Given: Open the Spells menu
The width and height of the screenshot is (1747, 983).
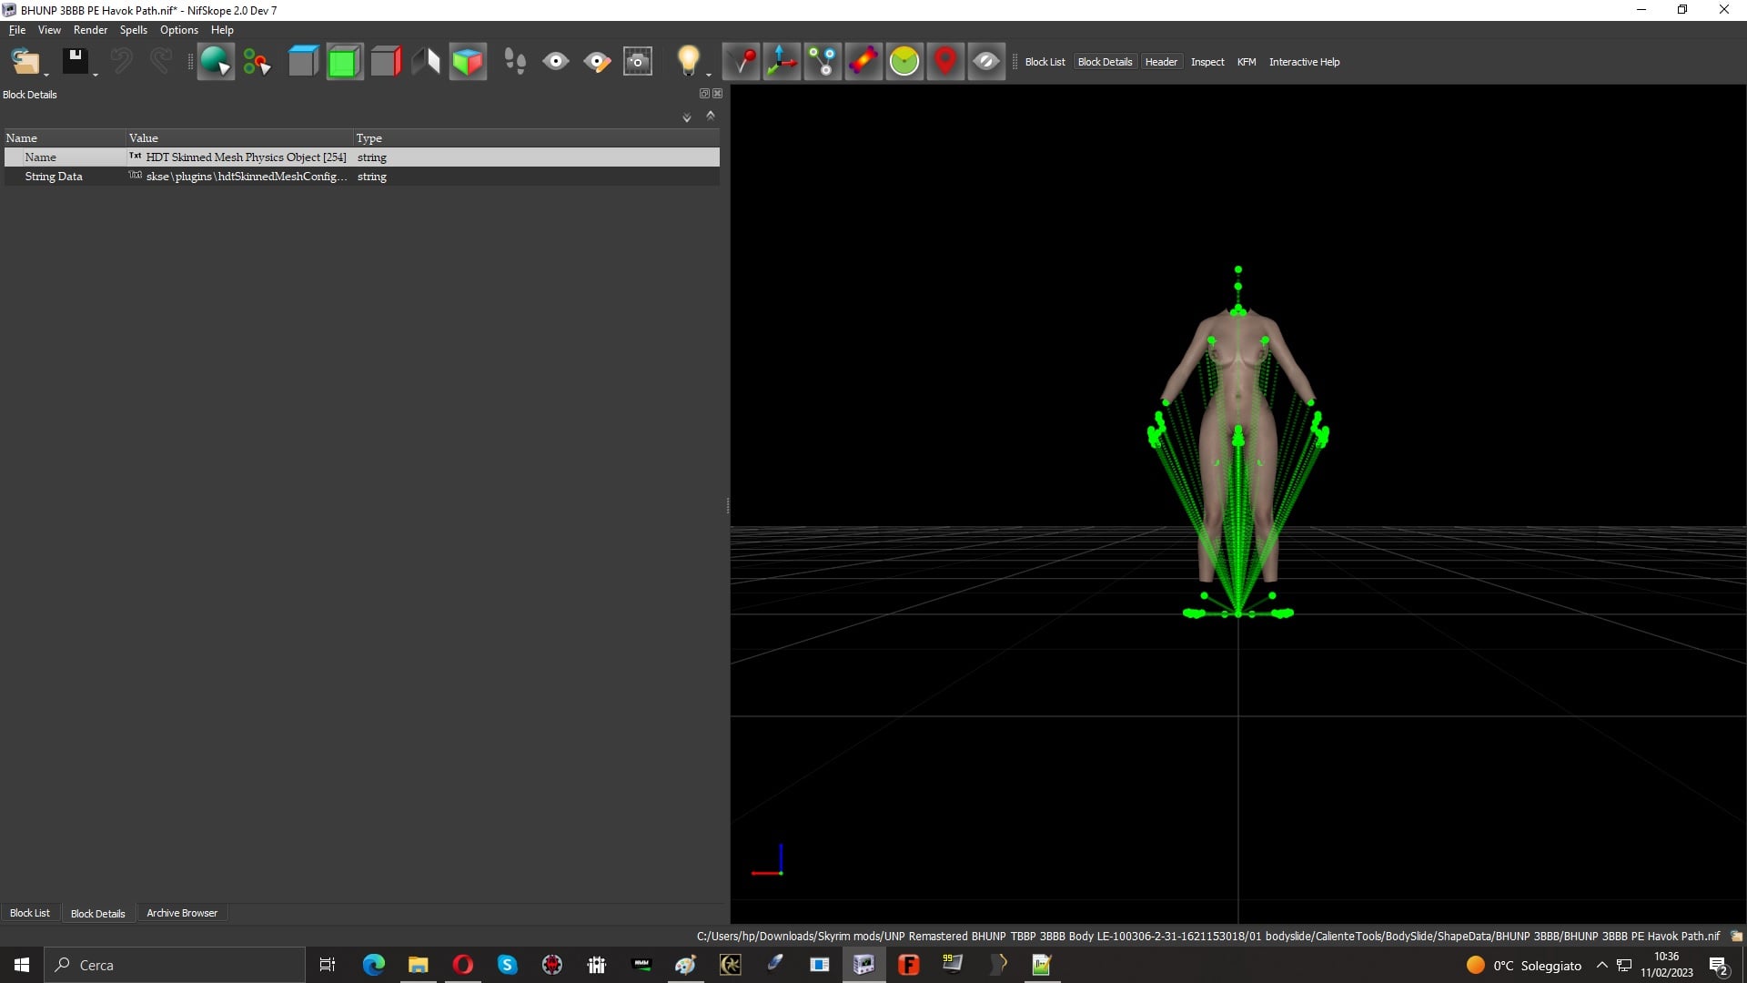Looking at the screenshot, I should 133,30.
